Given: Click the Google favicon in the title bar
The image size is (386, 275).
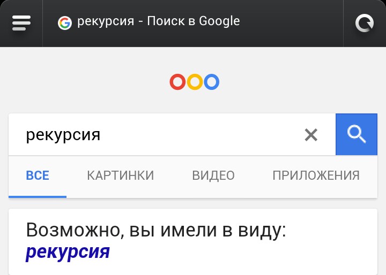Looking at the screenshot, I should click(x=65, y=23).
